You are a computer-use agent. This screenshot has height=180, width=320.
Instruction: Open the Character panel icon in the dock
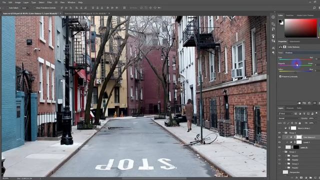pyautogui.click(x=273, y=48)
